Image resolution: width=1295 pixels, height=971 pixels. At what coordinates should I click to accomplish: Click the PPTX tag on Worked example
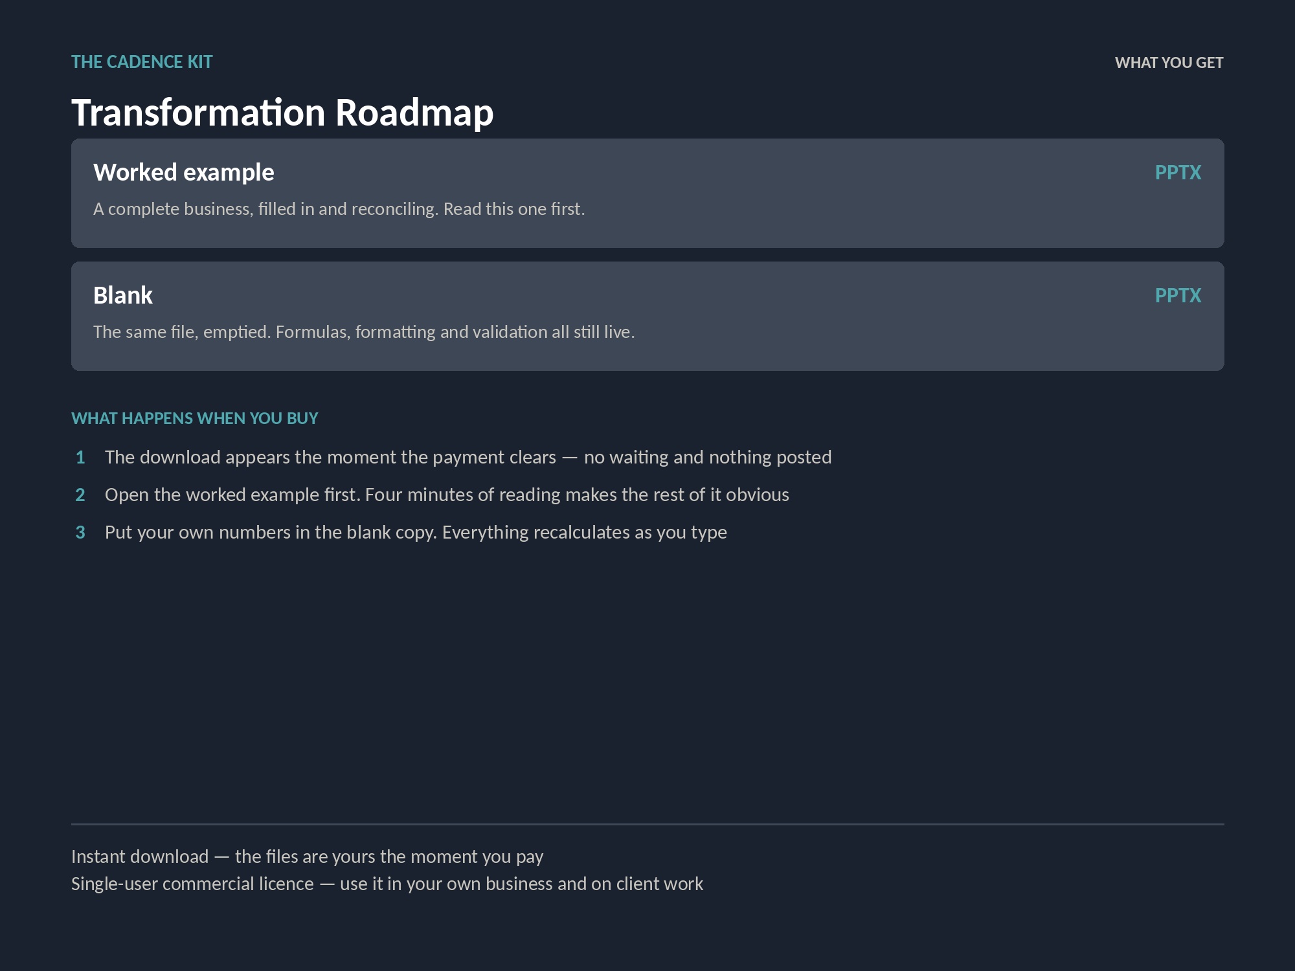(1178, 173)
